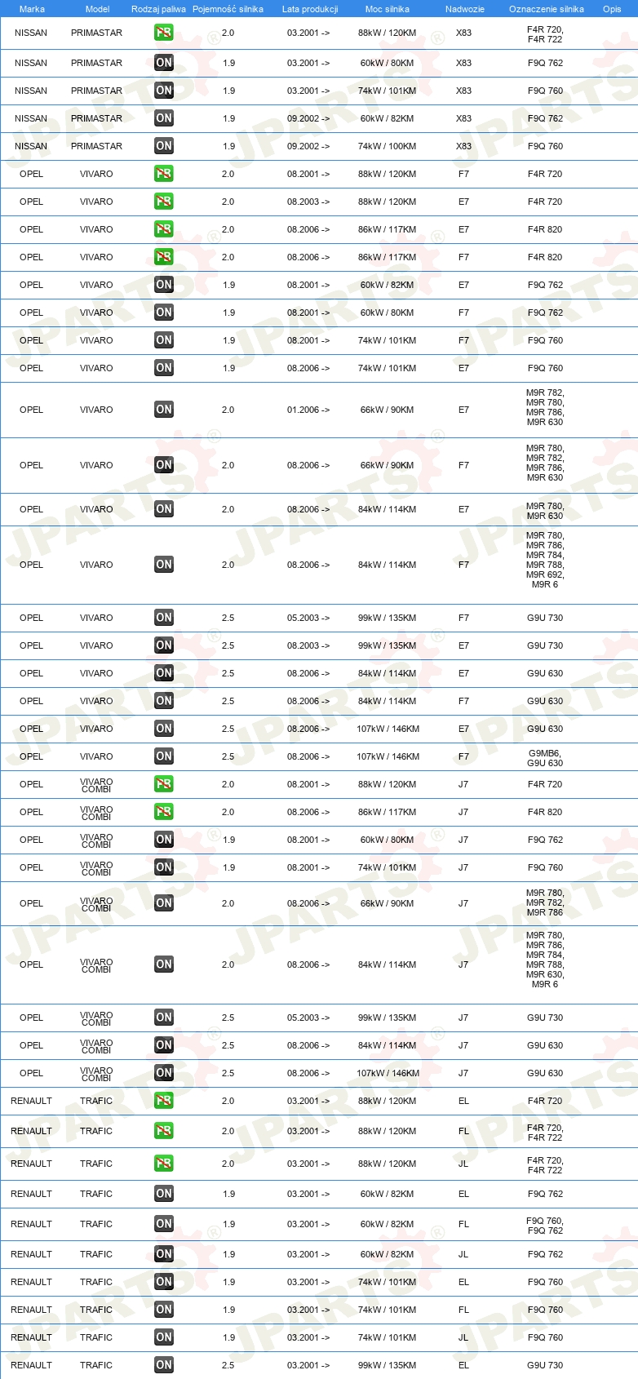Click ON icon for Vivaro Combi 1.9 60kW / 80KM
Viewport: 638px width, 1379px height.
pyautogui.click(x=164, y=840)
